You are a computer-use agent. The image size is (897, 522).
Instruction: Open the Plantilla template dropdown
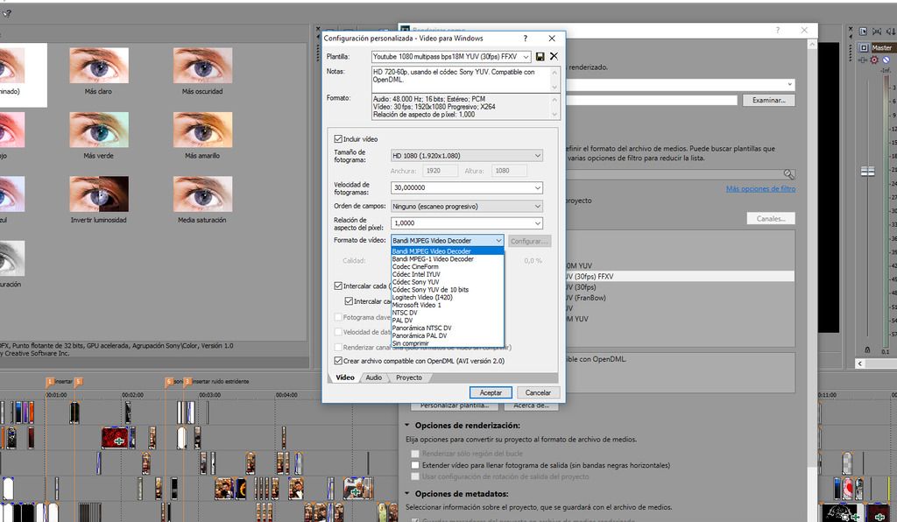pyautogui.click(x=526, y=57)
